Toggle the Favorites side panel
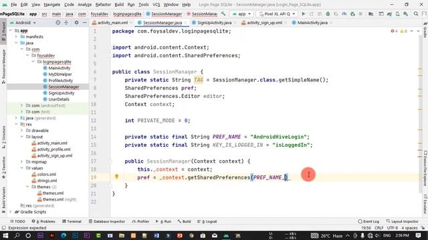 pos(3,167)
